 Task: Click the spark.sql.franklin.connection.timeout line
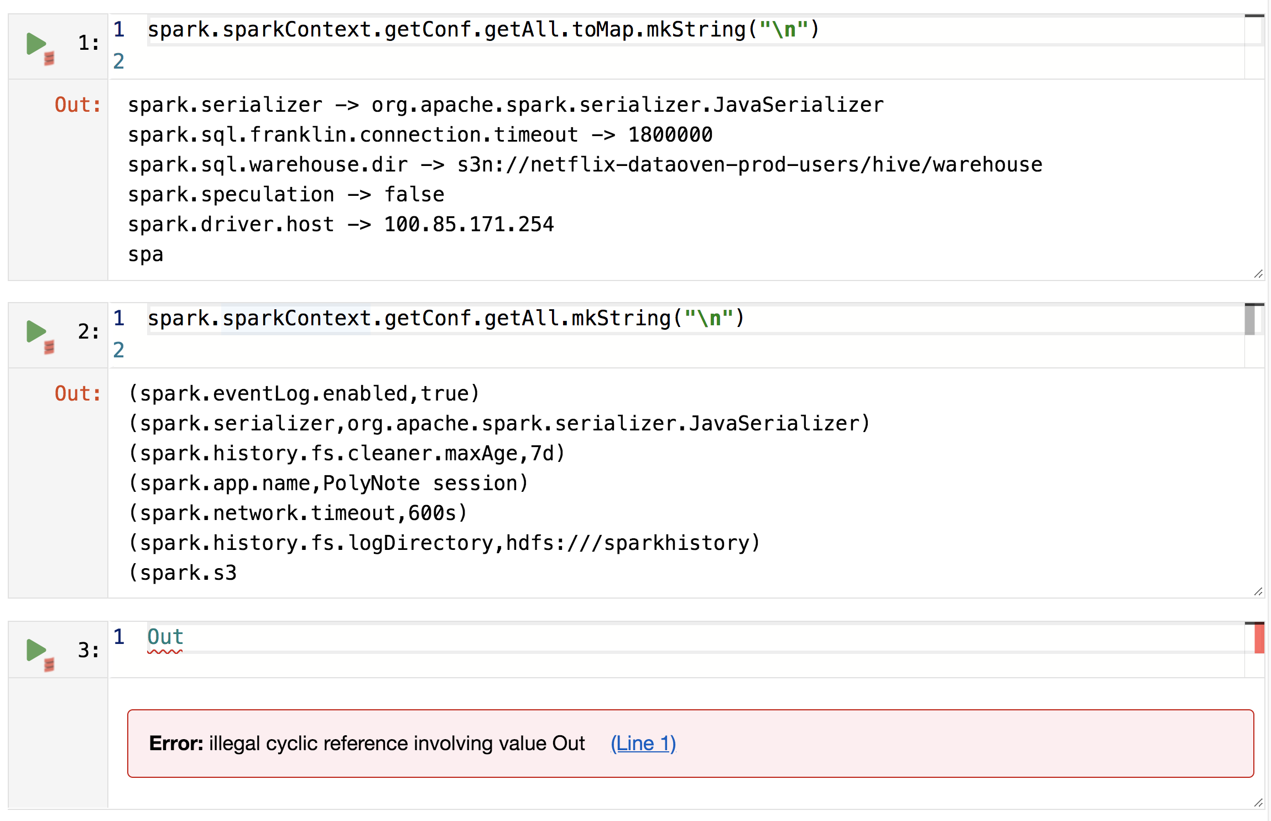[x=420, y=134]
